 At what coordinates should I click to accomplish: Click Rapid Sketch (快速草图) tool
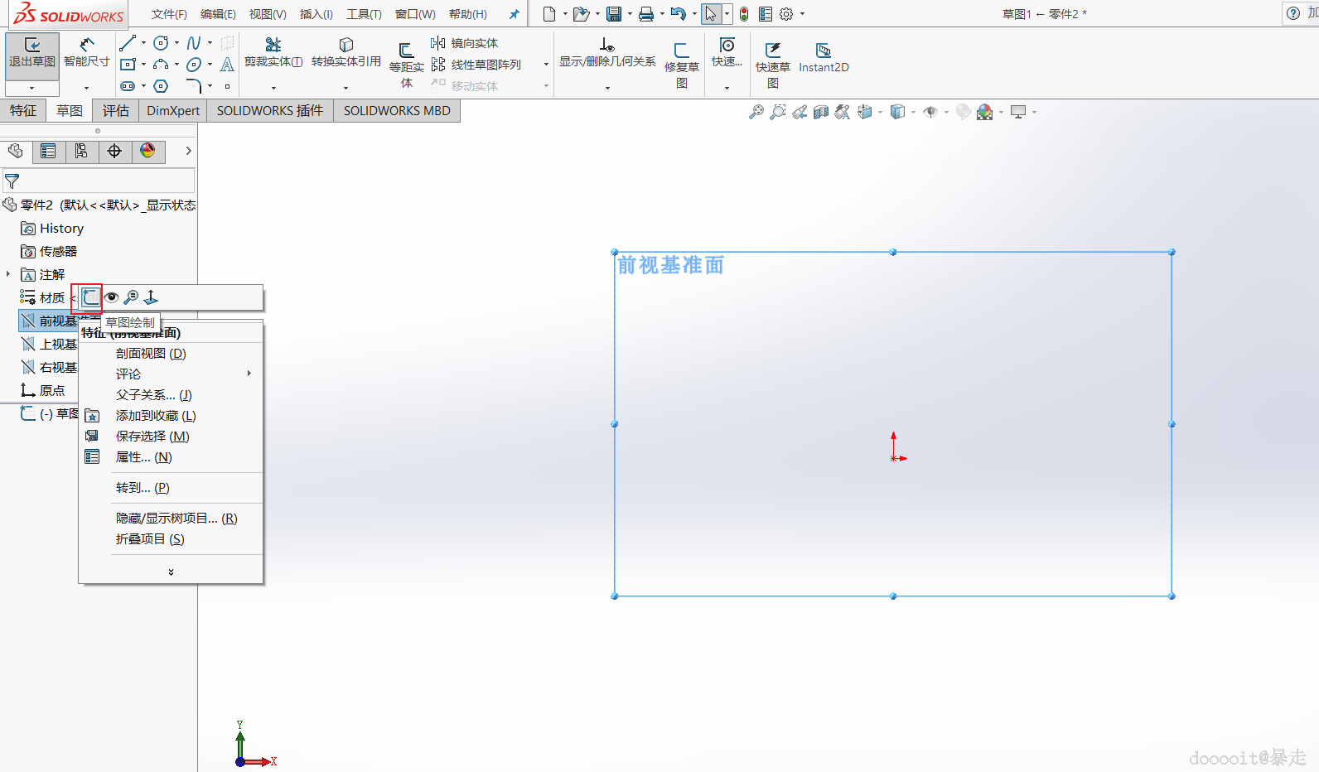click(772, 65)
